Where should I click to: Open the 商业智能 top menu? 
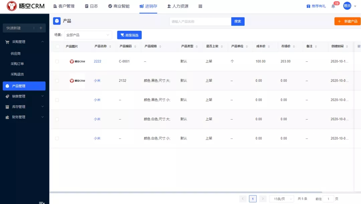click(119, 6)
